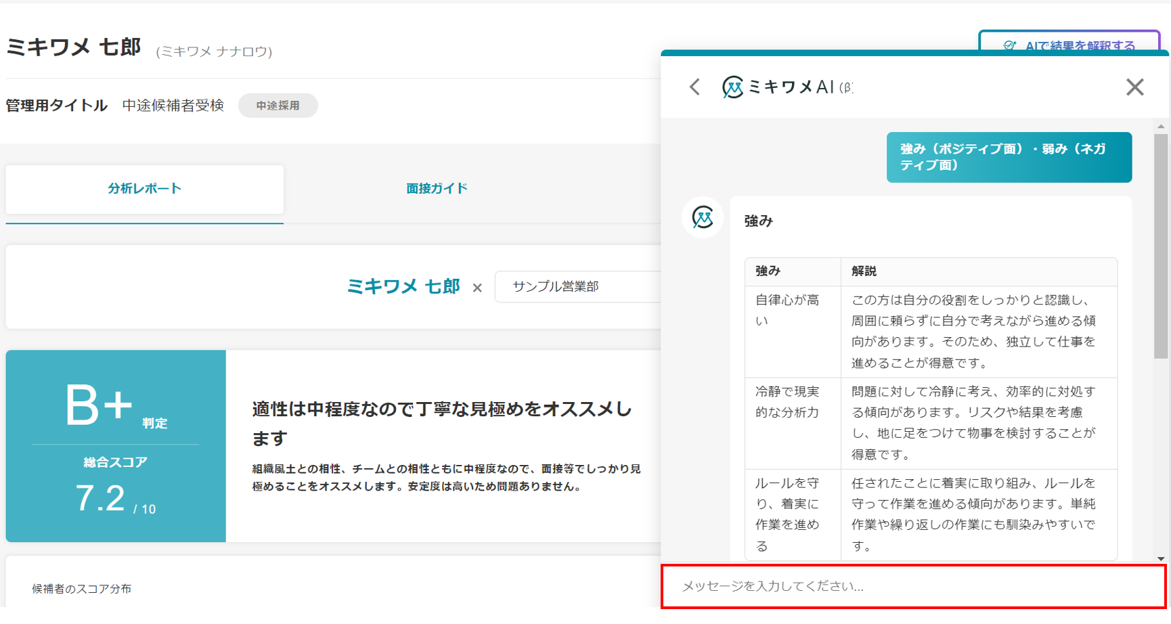Image resolution: width=1171 pixels, height=624 pixels.
Task: Click the B+ 判定 score card
Action: (x=116, y=445)
